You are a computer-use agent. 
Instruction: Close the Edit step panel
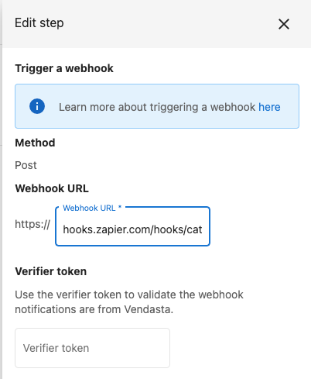[x=284, y=24]
